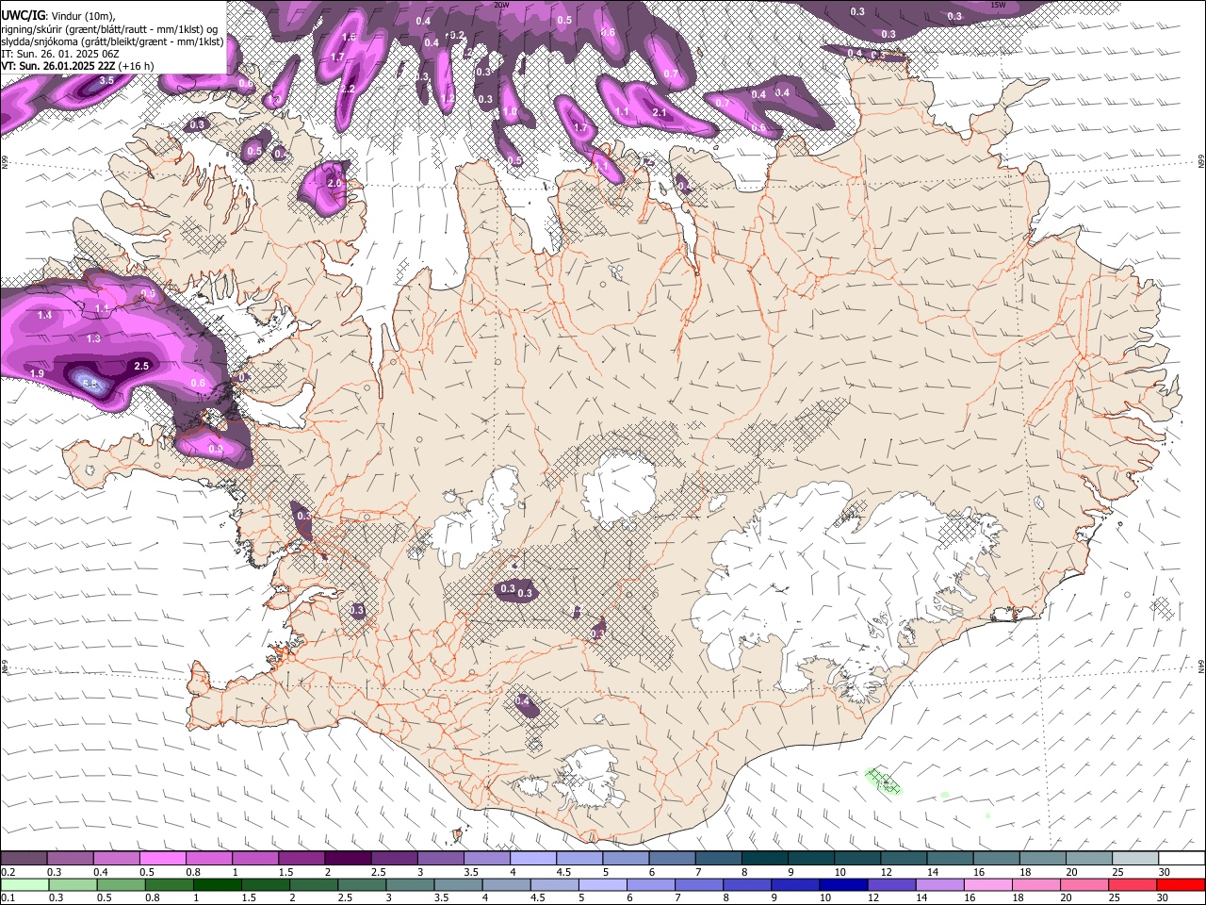Pick bottom-row dark green swatch between 1 and 1.5
1206x905 pixels.
click(x=218, y=884)
